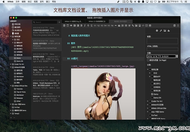This screenshot has height=132, width=190.
Task: Expand the objc 中国 Demo sidebar folder
Action: point(11,104)
